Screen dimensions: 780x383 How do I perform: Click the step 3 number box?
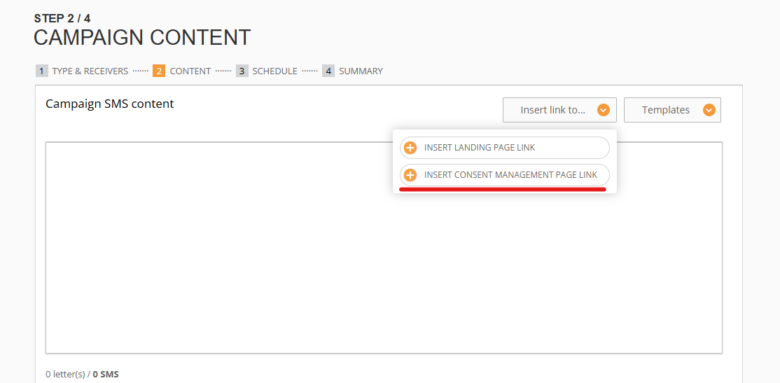click(x=242, y=71)
